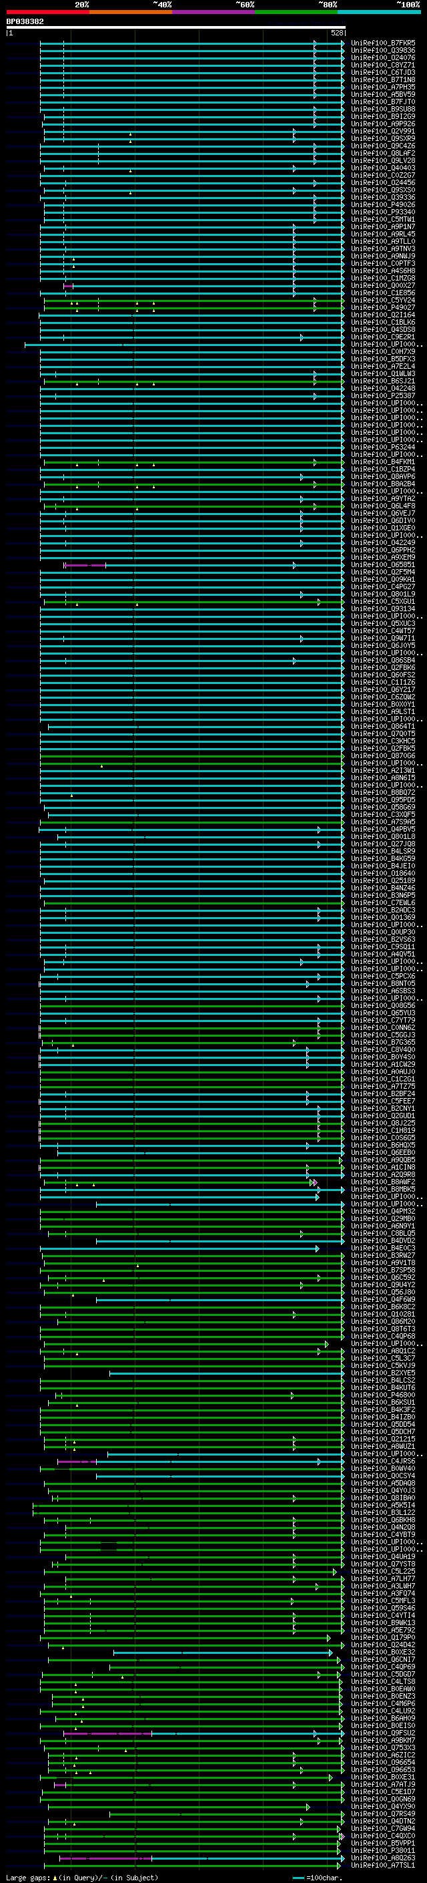The image size is (427, 1883).
Task: Select hit label UniRef100_C0PTF3
Action: pyautogui.click(x=383, y=263)
